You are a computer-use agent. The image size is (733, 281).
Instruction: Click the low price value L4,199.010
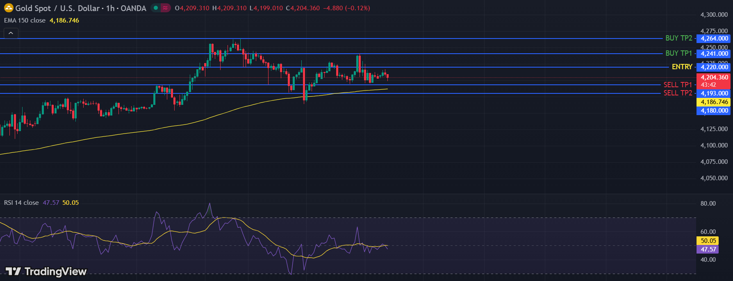pyautogui.click(x=266, y=8)
